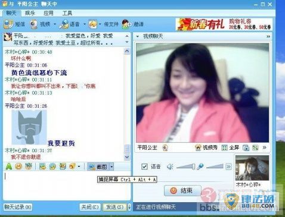Mute the speaker volume icon
Image resolution: width=285 pixels, height=217 pixels.
pos(170,166)
